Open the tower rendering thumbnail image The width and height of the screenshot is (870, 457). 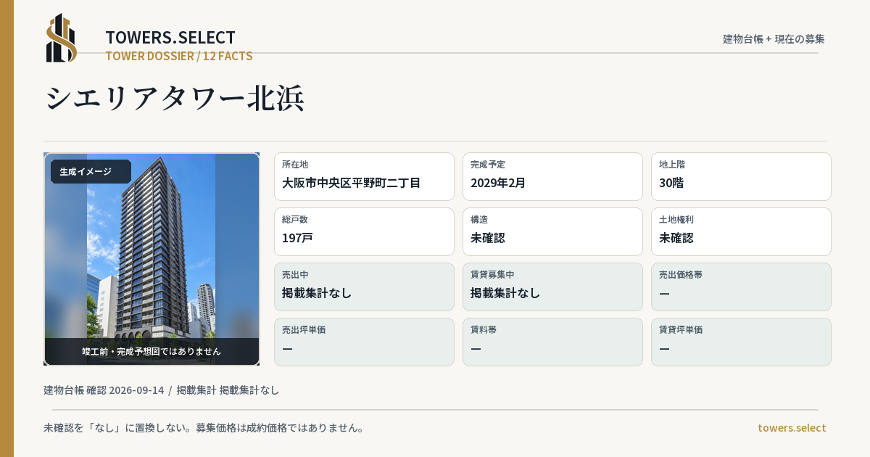[x=152, y=259]
